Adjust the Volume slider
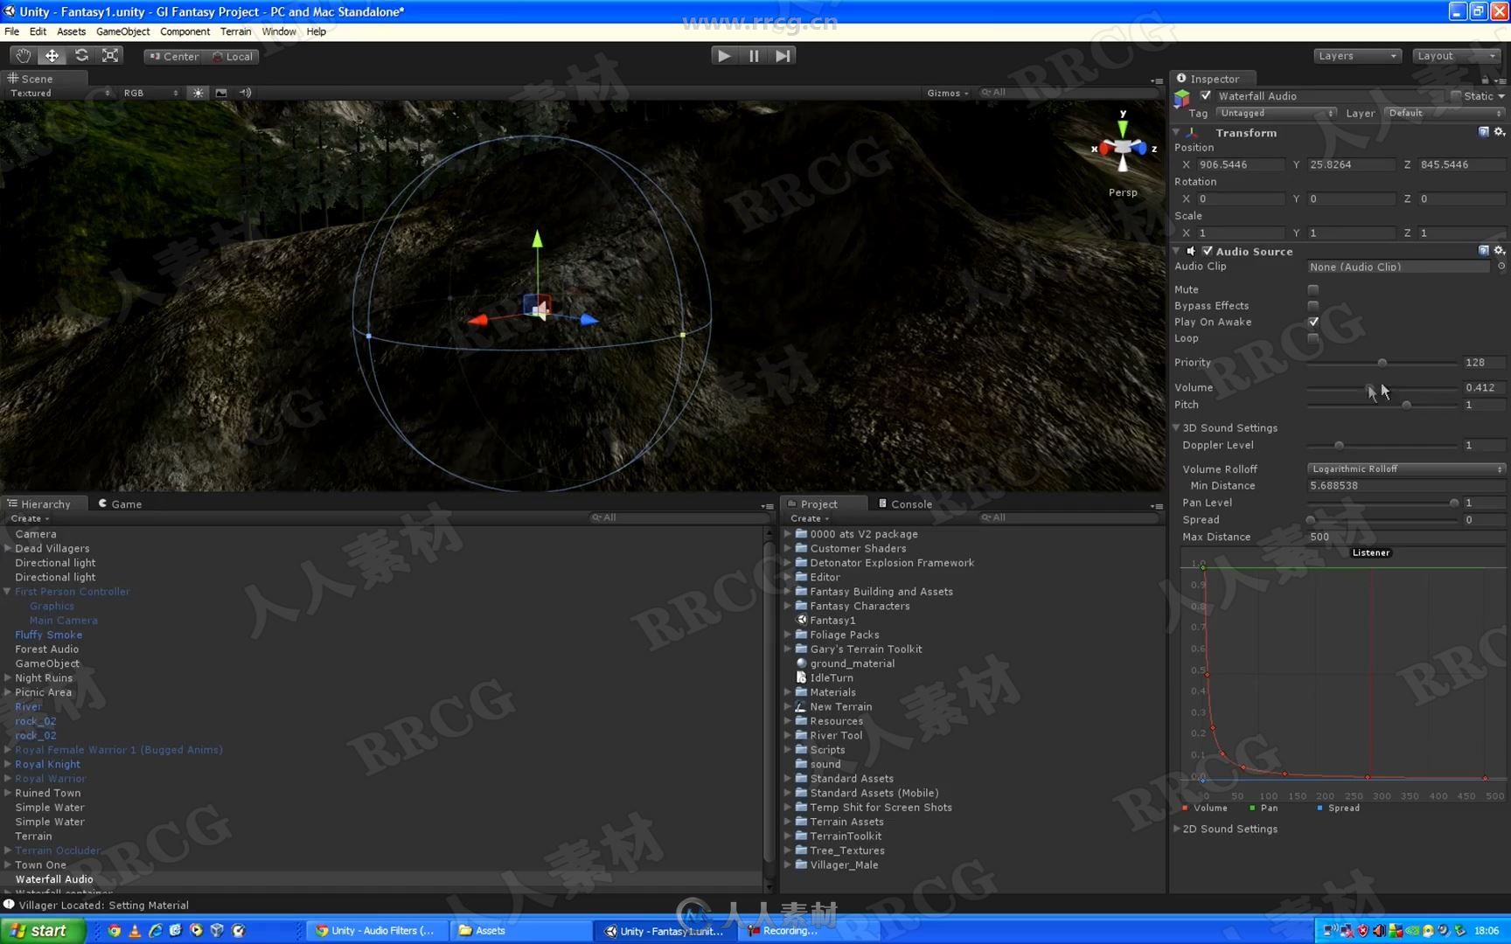The image size is (1511, 944). (x=1369, y=387)
